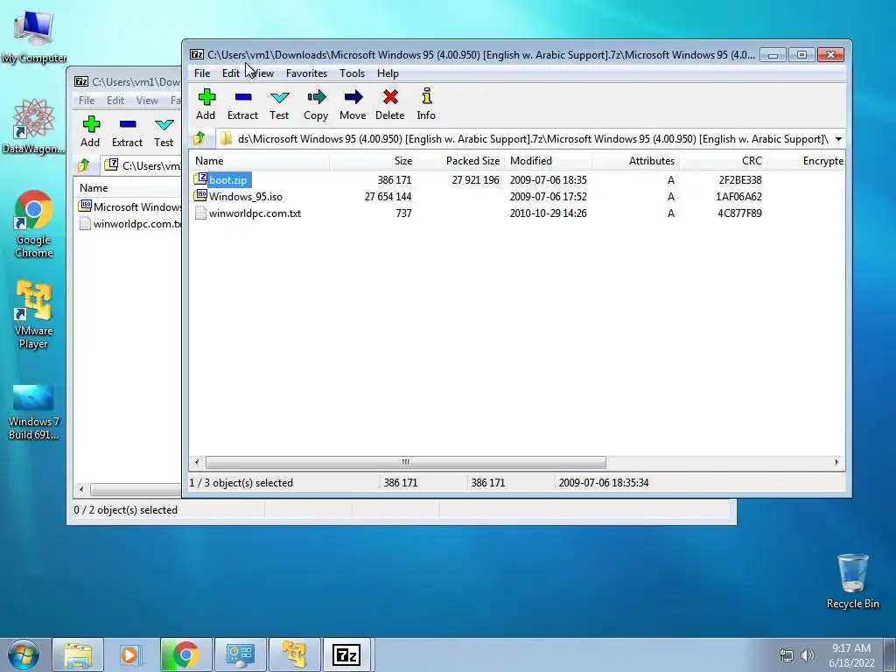
Task: Click packed size 27 921 196
Action: 475,179
